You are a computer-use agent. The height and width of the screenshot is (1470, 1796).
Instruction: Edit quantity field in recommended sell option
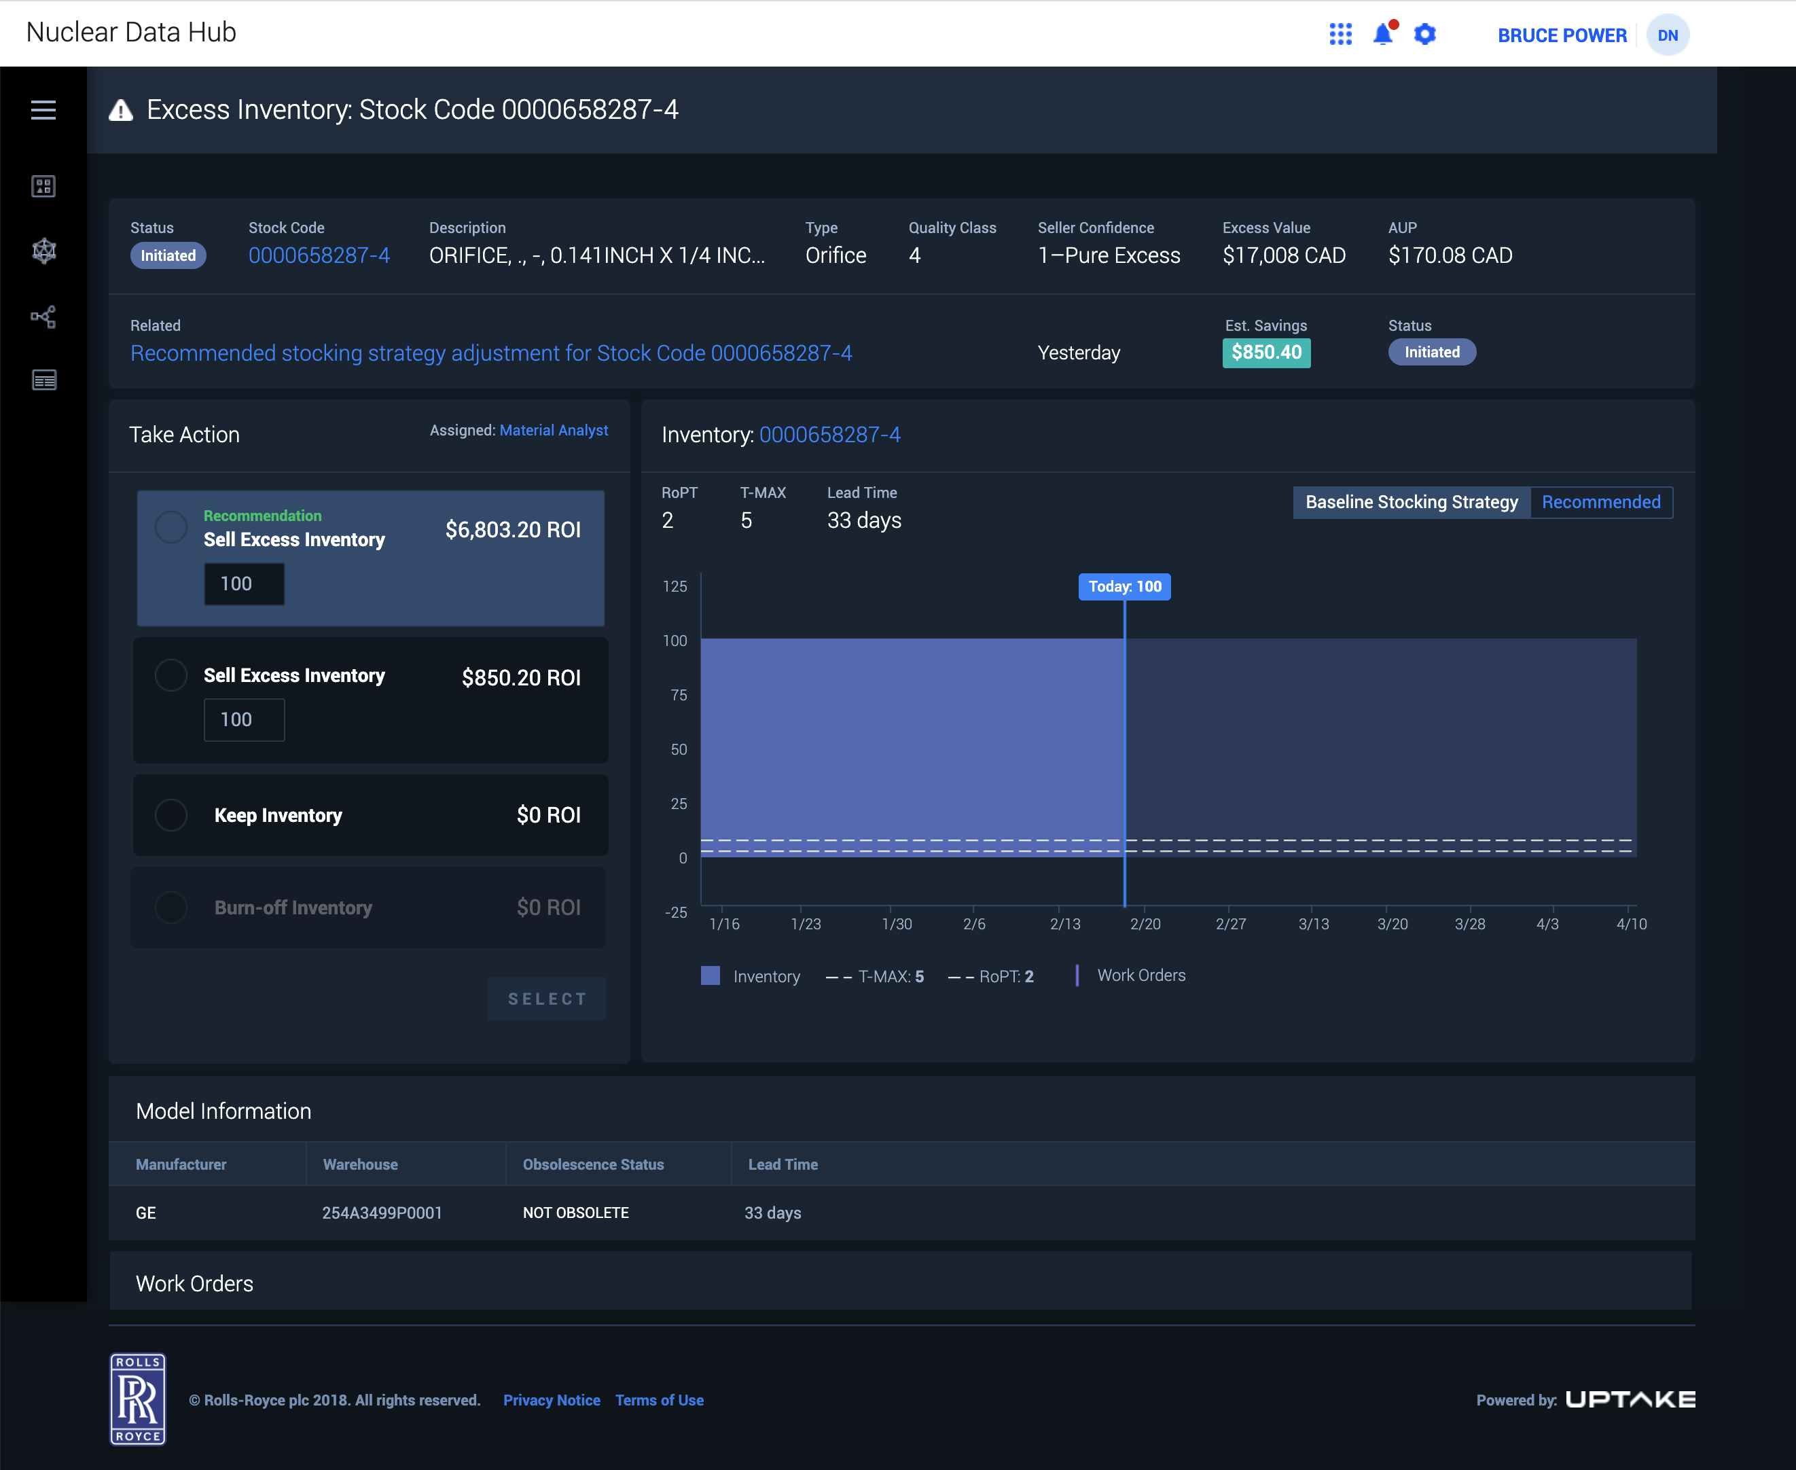[244, 584]
